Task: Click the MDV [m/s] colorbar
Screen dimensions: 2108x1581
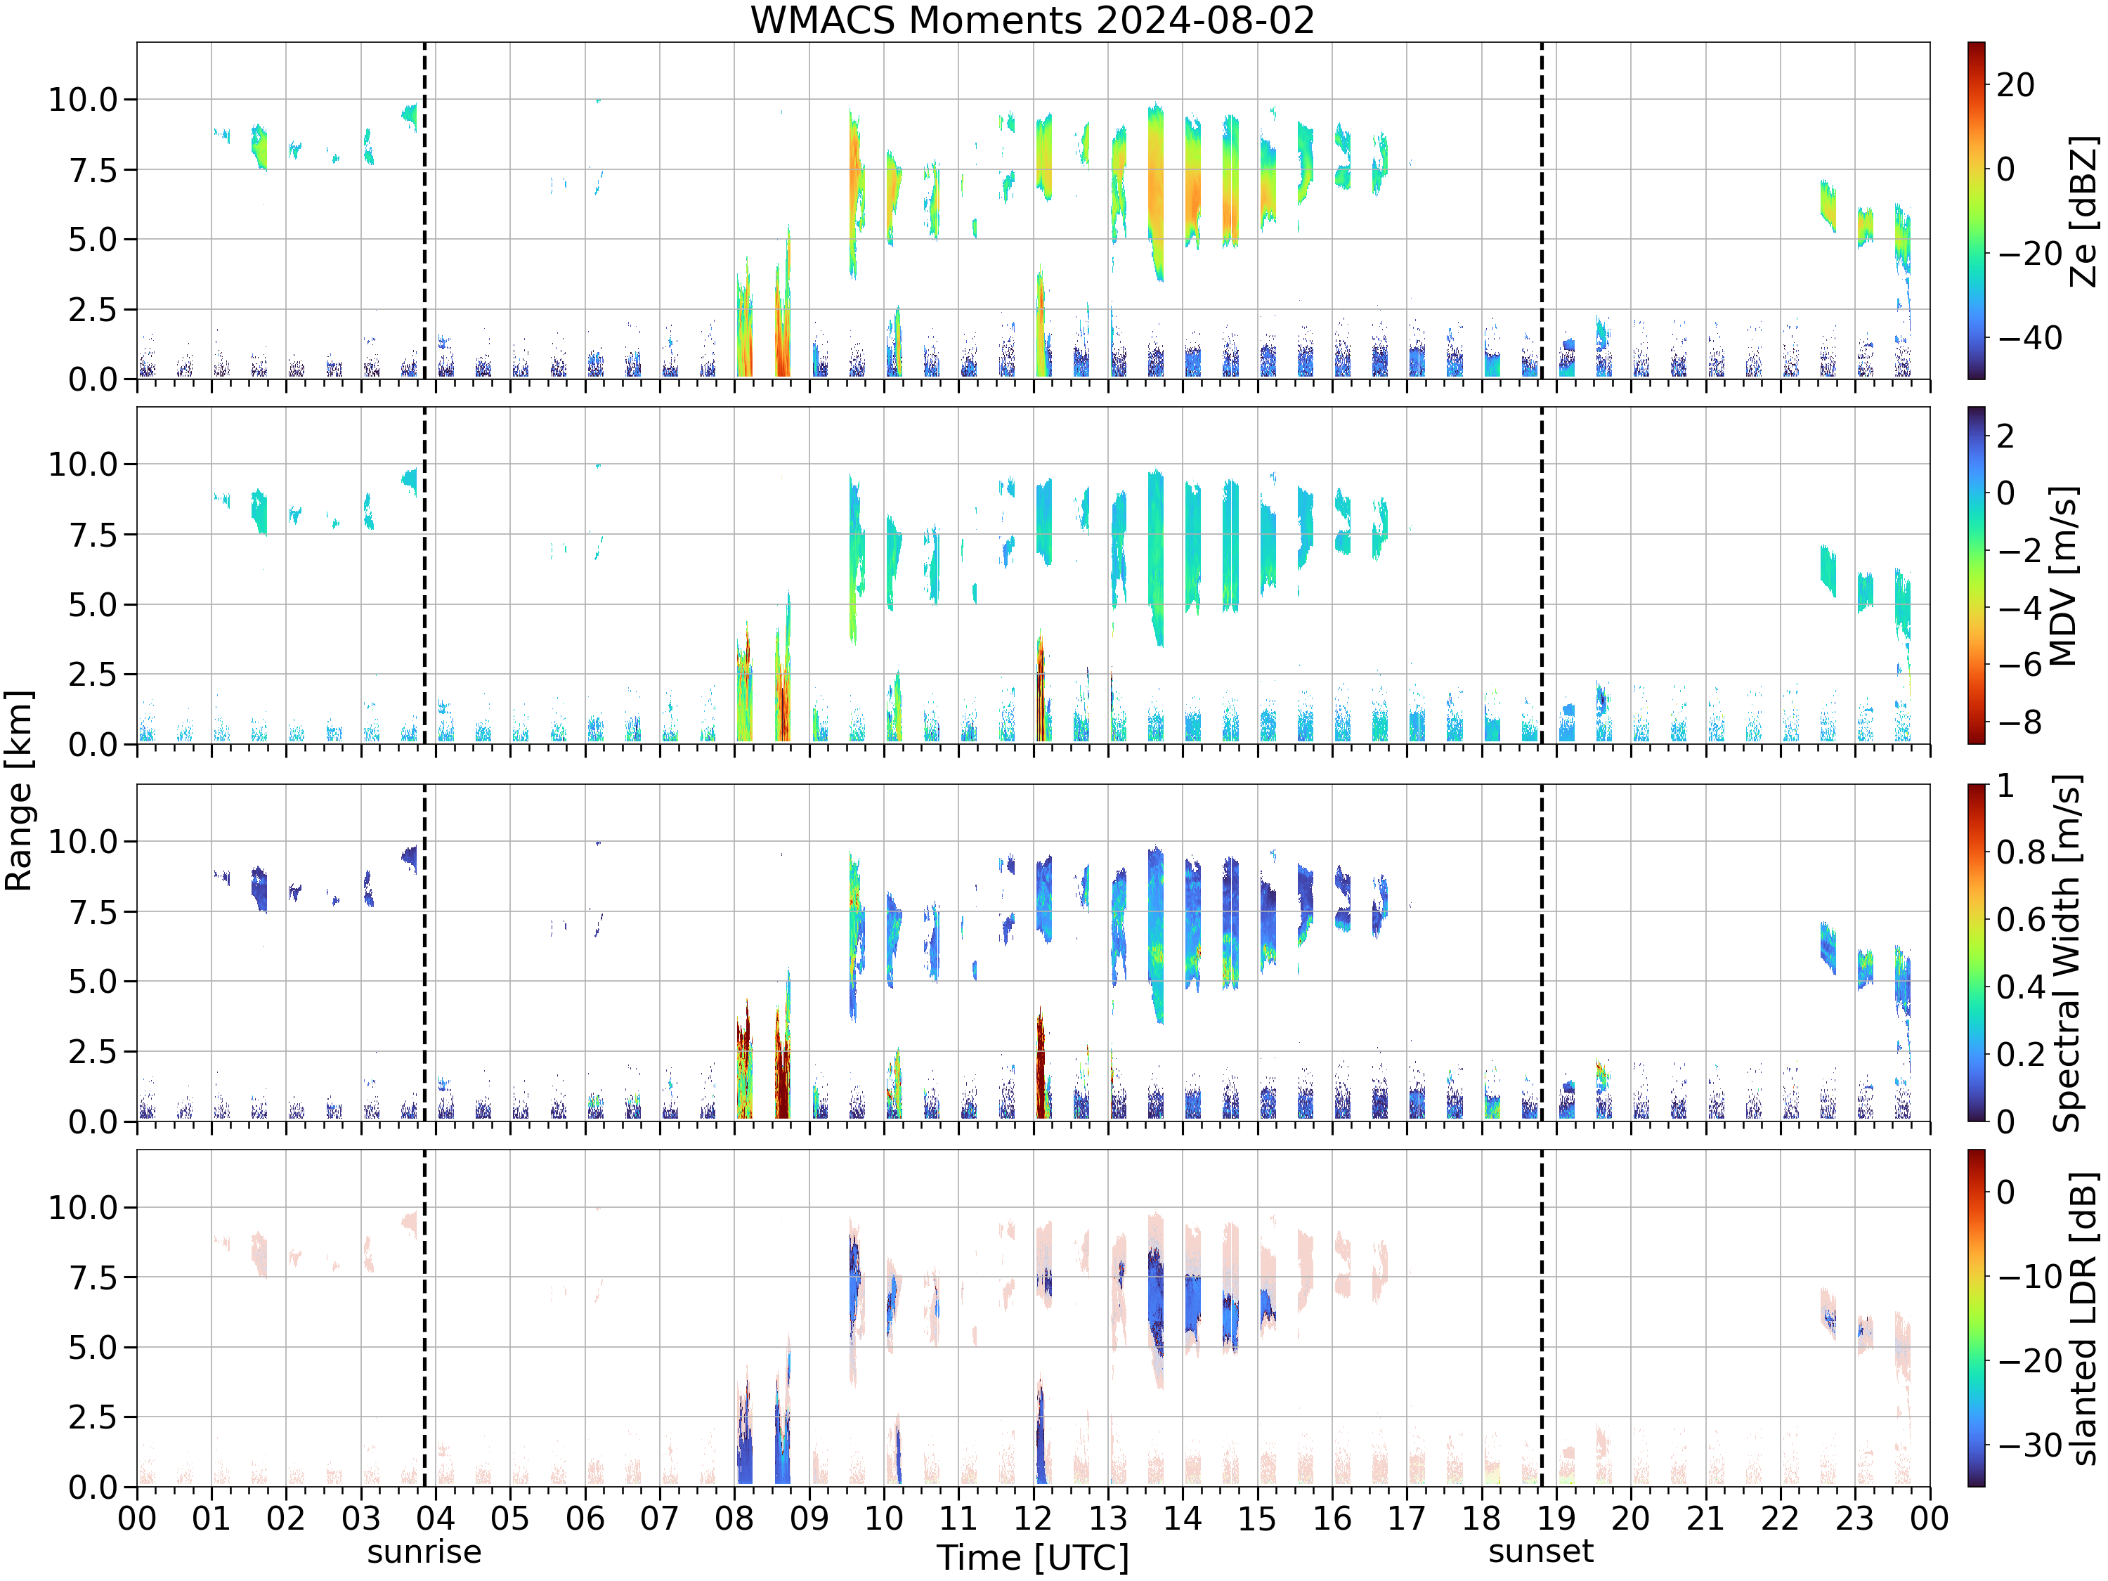Action: pos(1977,575)
